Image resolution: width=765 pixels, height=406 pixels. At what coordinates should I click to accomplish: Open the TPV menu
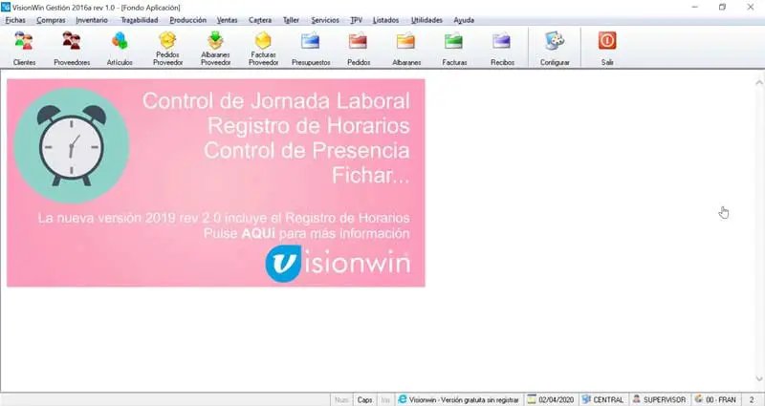[x=356, y=20]
